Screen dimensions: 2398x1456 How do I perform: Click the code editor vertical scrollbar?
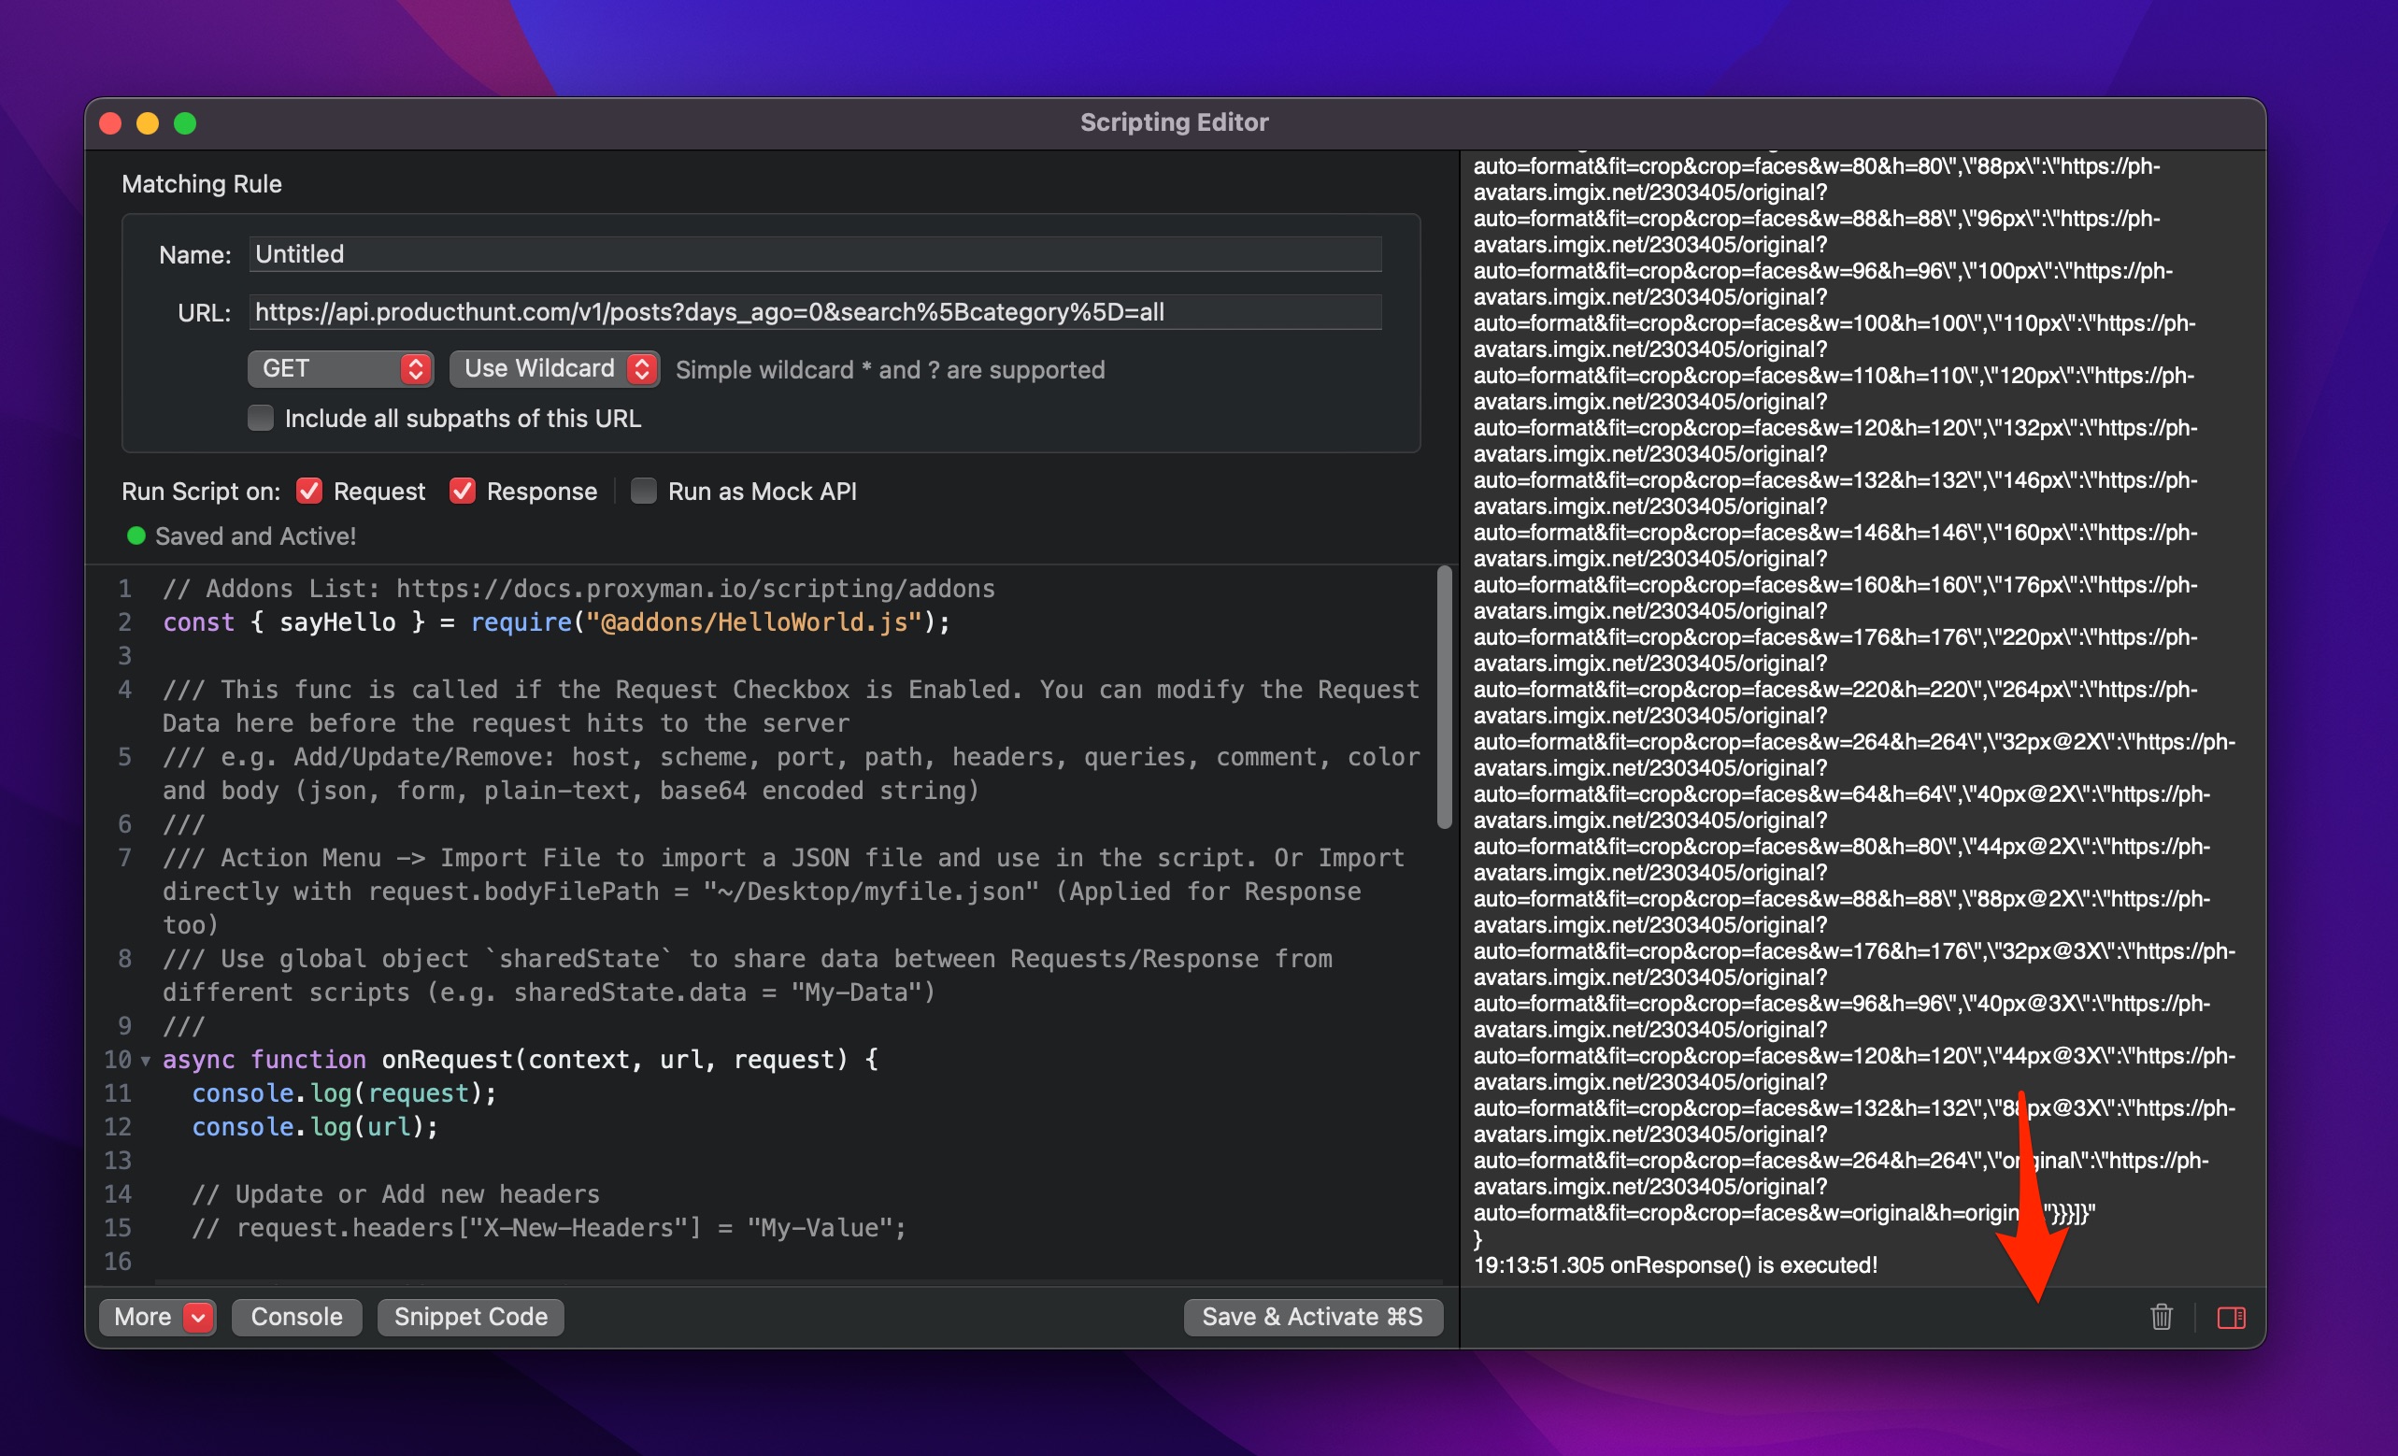point(1444,697)
